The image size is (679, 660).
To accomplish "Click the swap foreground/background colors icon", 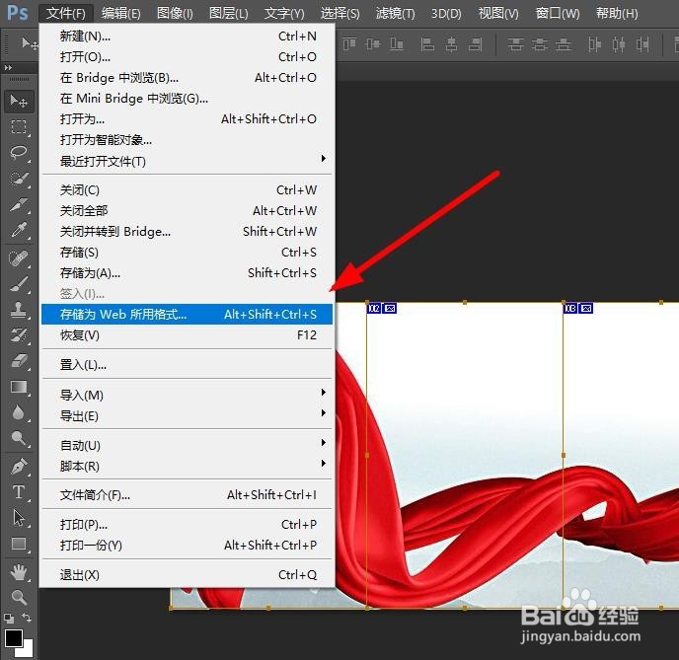I will tap(27, 618).
